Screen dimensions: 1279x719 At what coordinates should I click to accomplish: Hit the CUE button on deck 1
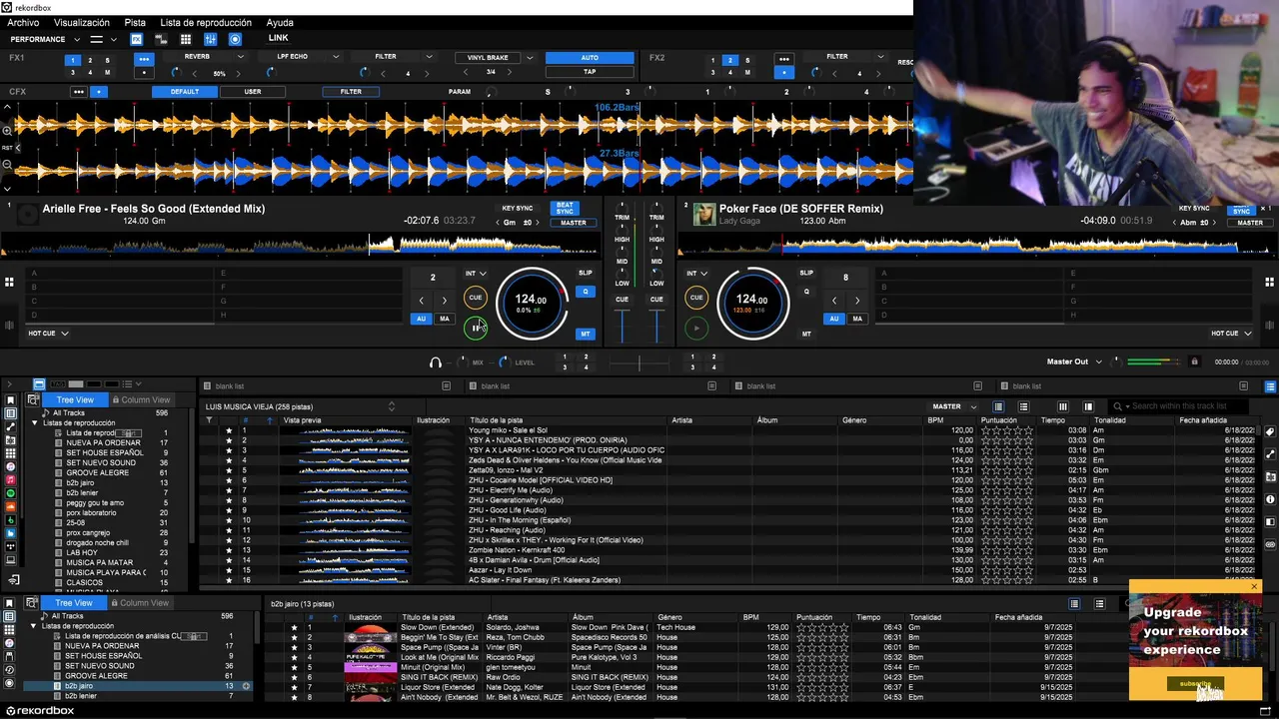[476, 297]
